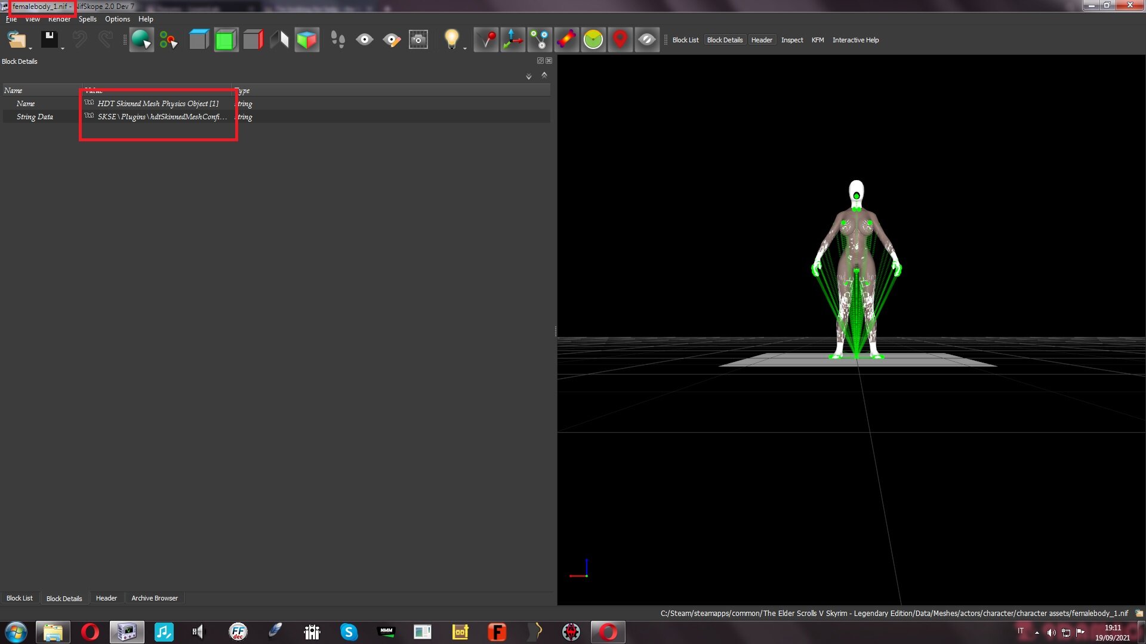Click the Undo arrow icon

[x=79, y=40]
